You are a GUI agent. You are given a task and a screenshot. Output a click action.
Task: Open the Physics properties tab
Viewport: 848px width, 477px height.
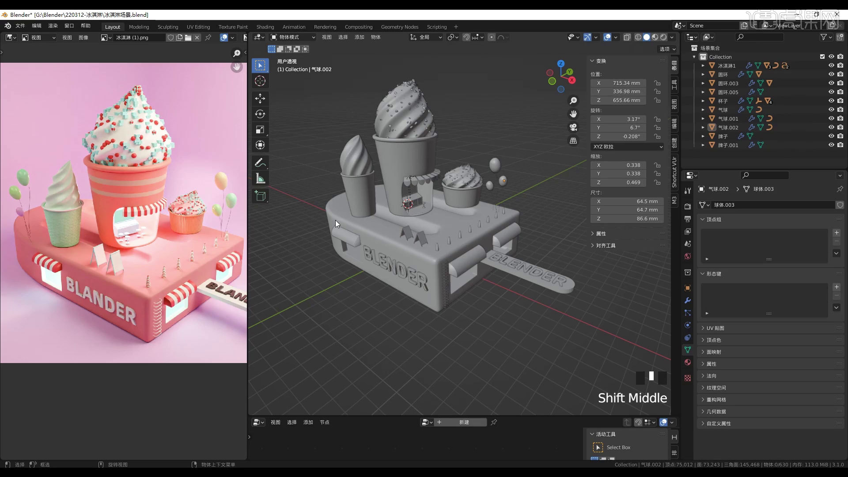click(687, 325)
